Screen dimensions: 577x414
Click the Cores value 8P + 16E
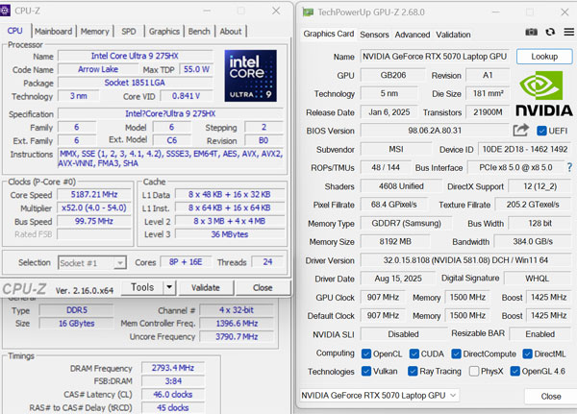(x=186, y=262)
